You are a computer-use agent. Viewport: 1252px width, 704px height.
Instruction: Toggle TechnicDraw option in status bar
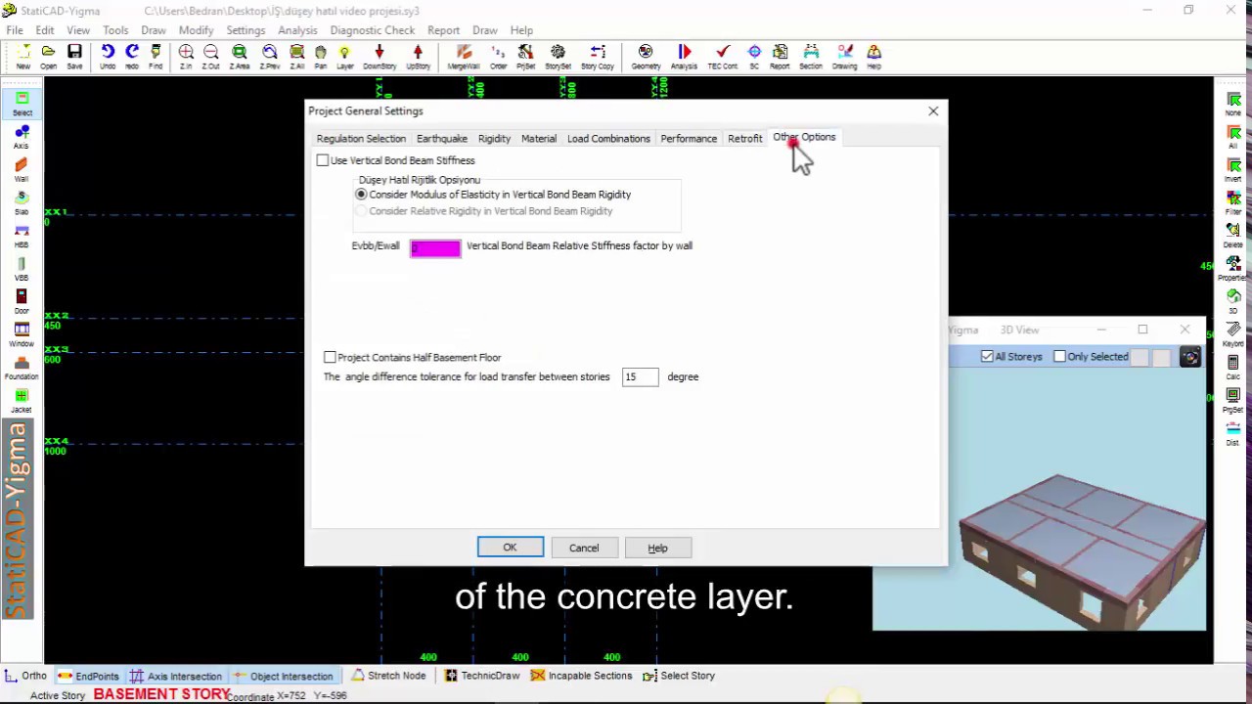click(482, 676)
